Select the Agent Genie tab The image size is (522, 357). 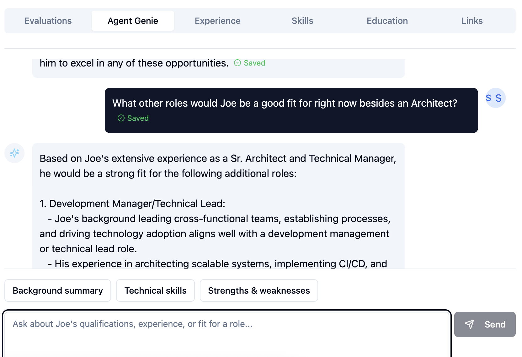click(133, 20)
